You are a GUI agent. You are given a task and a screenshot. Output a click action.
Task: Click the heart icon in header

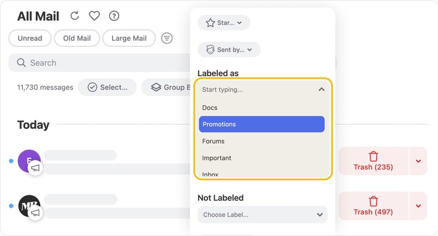[94, 16]
